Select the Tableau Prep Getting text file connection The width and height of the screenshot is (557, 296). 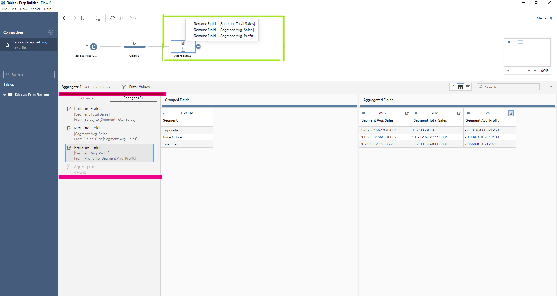click(x=28, y=45)
